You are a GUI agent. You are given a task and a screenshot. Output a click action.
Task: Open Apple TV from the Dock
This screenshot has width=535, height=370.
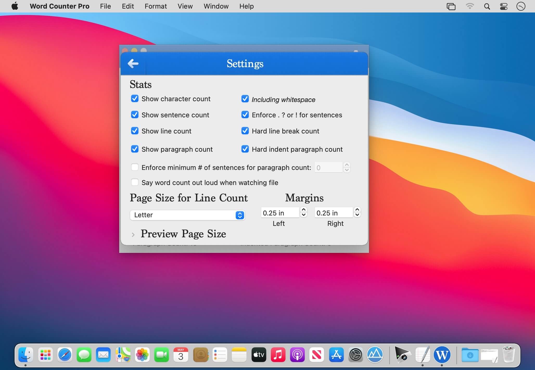[259, 355]
